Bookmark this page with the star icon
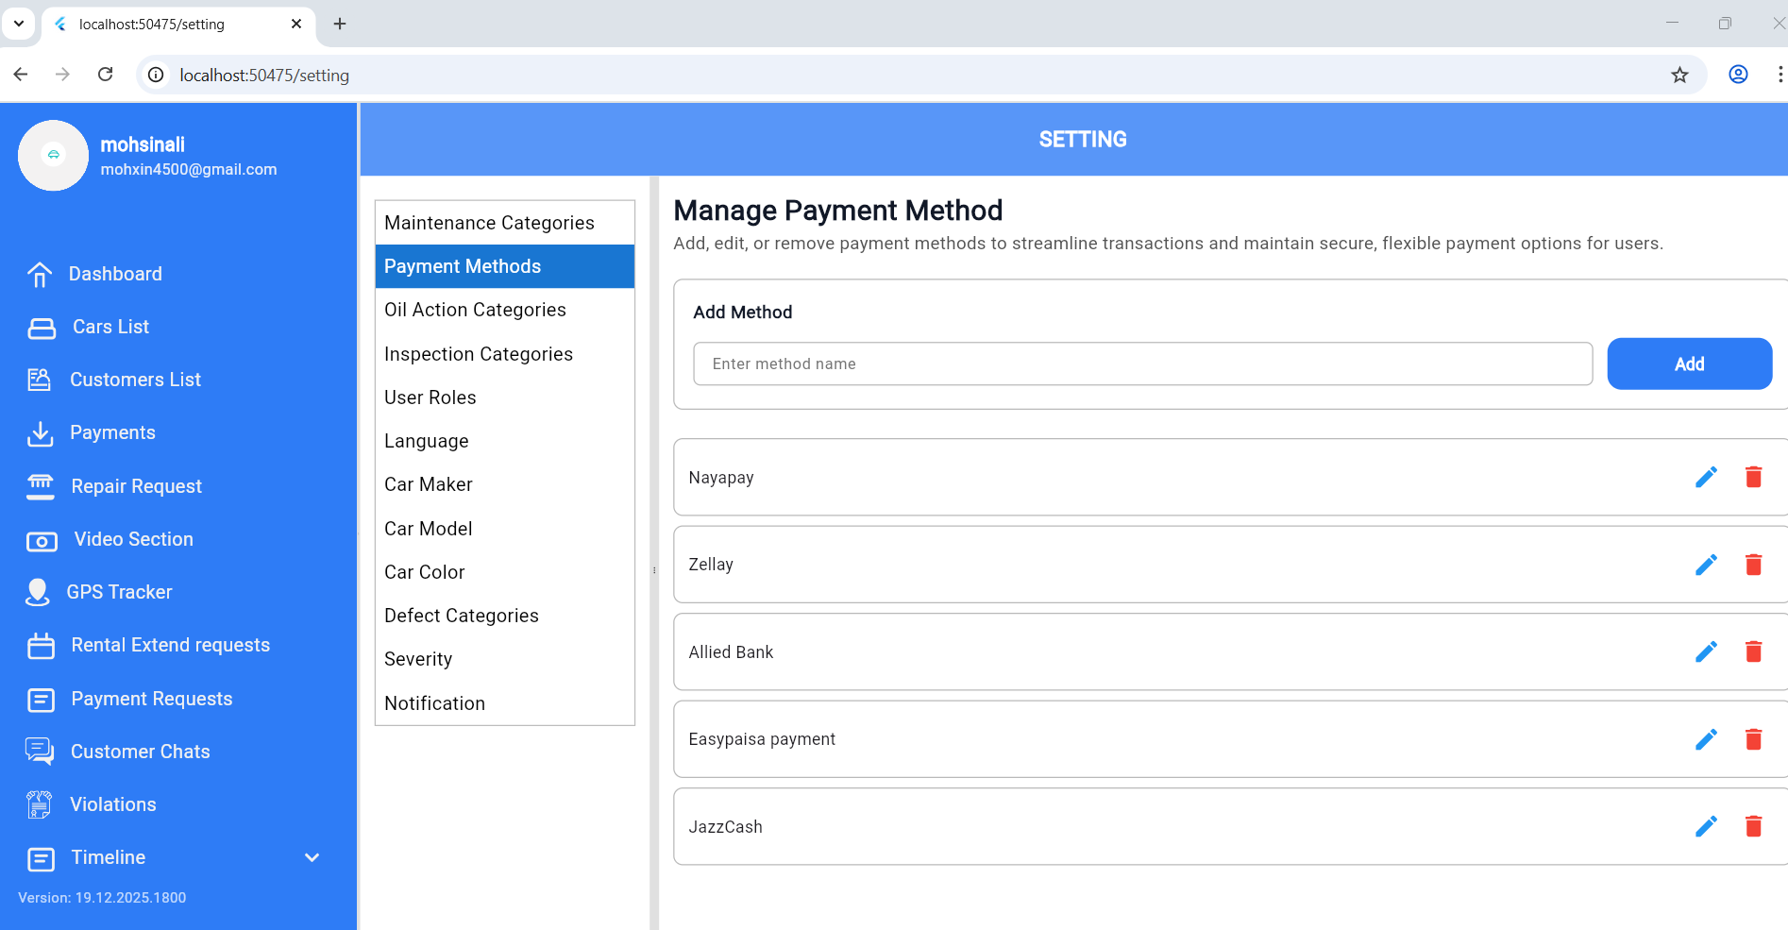The width and height of the screenshot is (1788, 930). tap(1679, 75)
